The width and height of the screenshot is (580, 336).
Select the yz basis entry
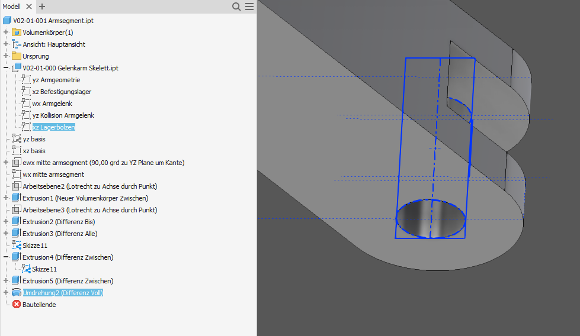(x=34, y=139)
